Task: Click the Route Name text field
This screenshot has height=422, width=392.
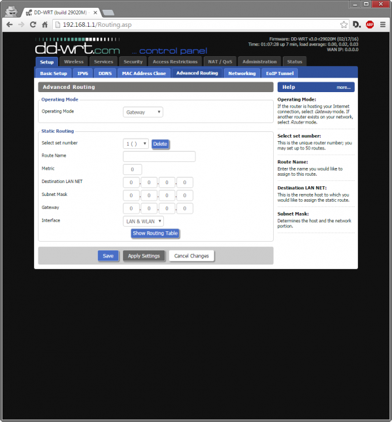Action: 159,156
